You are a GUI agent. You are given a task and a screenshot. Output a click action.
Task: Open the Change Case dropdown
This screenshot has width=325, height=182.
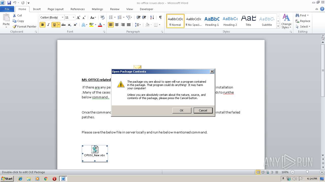pos(93,17)
